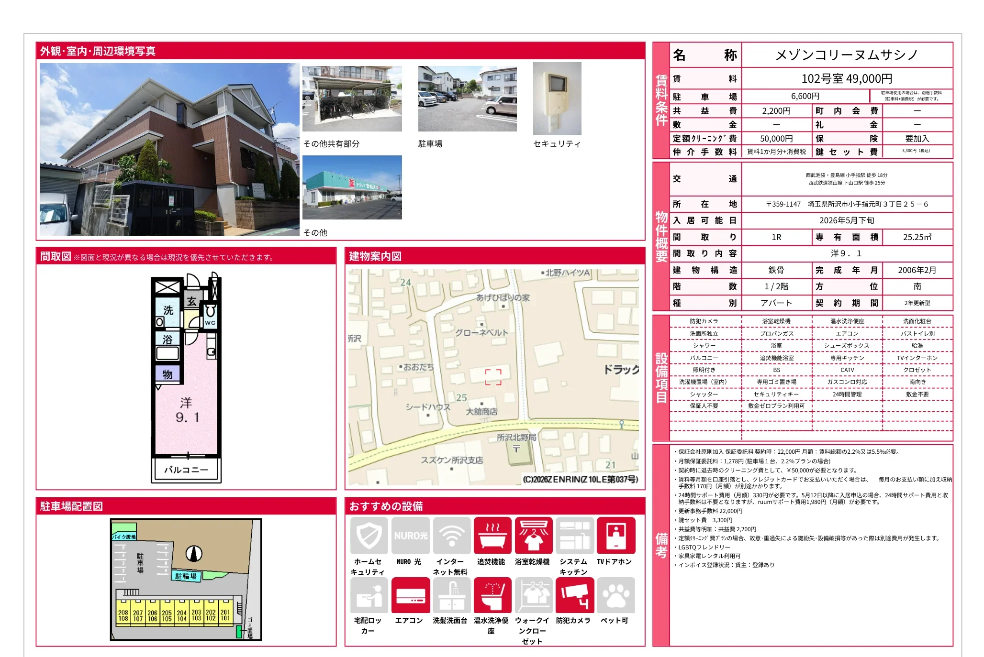Screen dimensions: 984x657
Task: Open the main building exterior photo
Action: [x=169, y=149]
